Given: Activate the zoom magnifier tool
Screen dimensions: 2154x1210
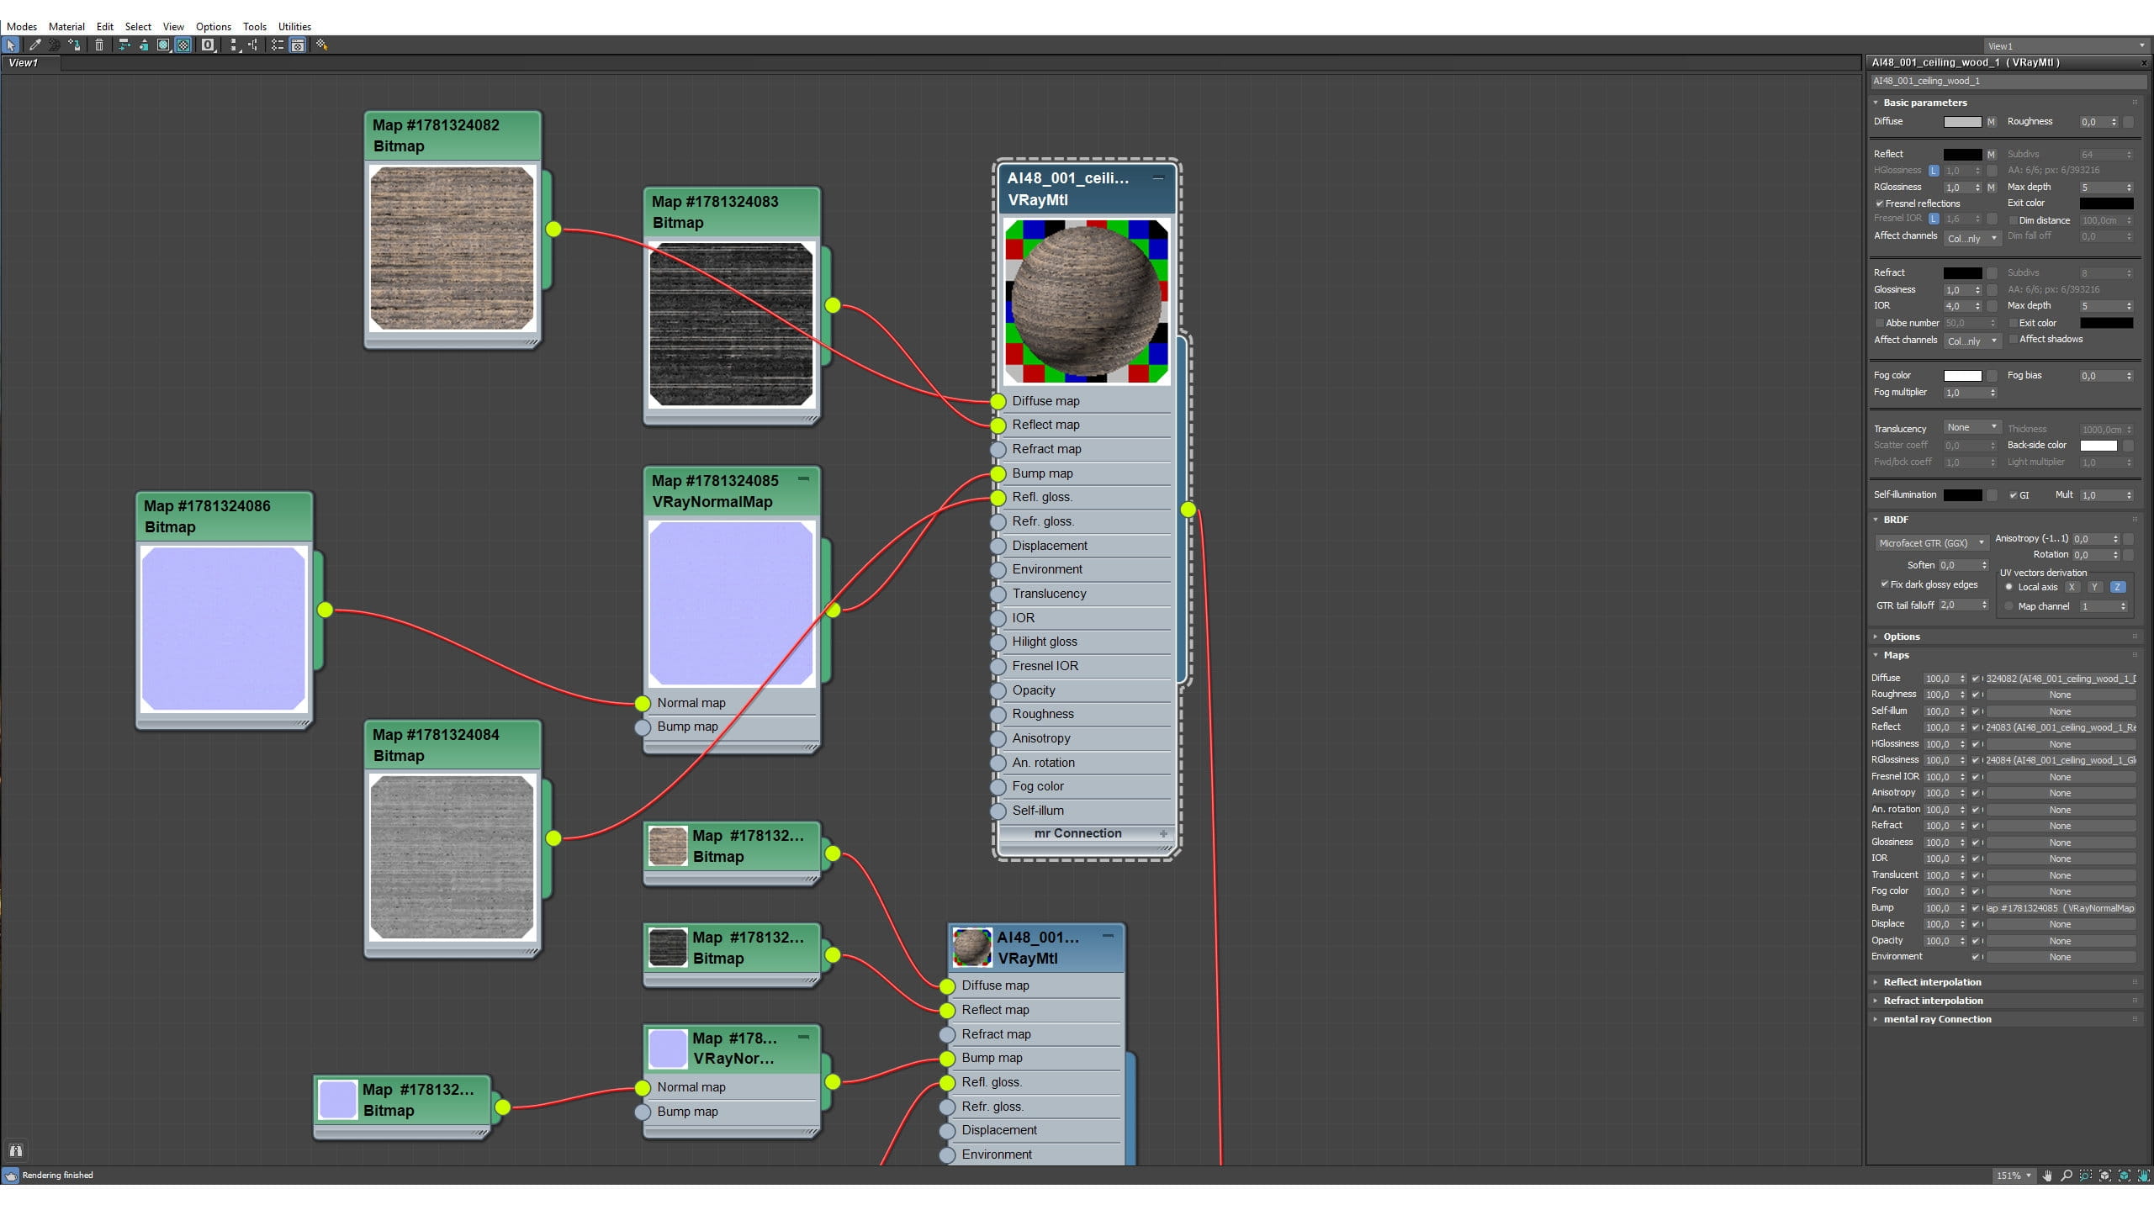Looking at the screenshot, I should 2067,1176.
